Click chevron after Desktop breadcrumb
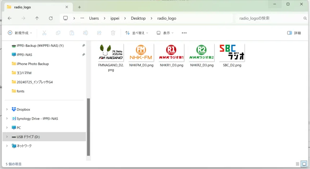The height and width of the screenshot is (169, 310). click(151, 18)
